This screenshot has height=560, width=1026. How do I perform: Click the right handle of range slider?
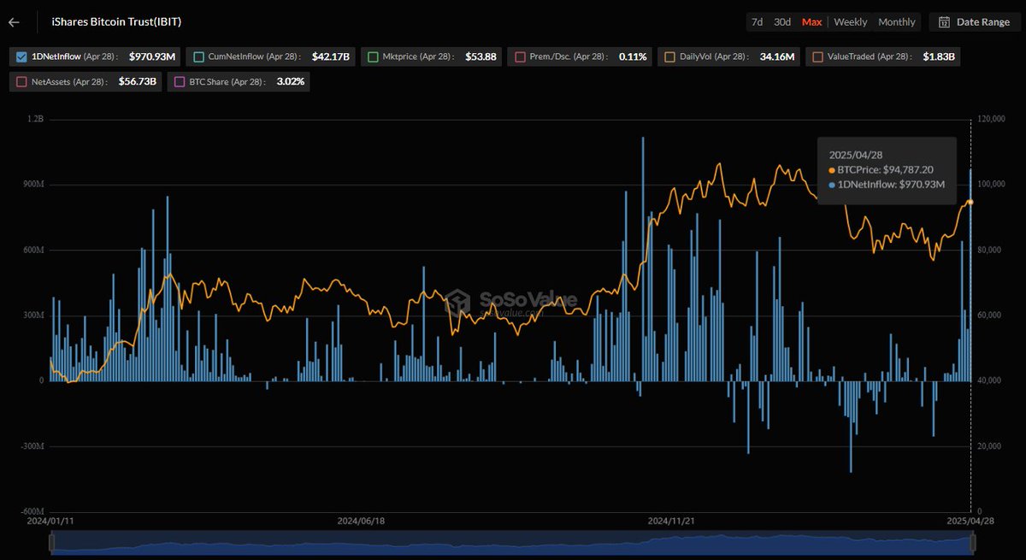973,542
